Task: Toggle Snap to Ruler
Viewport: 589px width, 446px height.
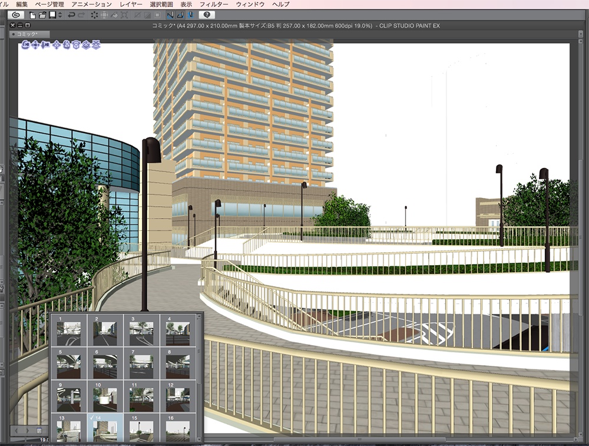Action: [x=170, y=15]
